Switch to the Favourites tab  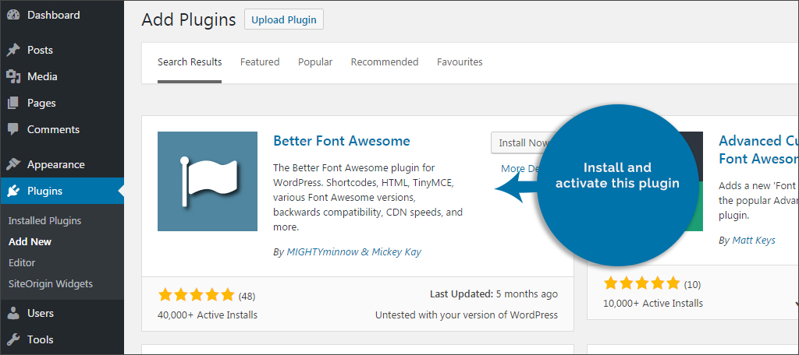point(460,62)
